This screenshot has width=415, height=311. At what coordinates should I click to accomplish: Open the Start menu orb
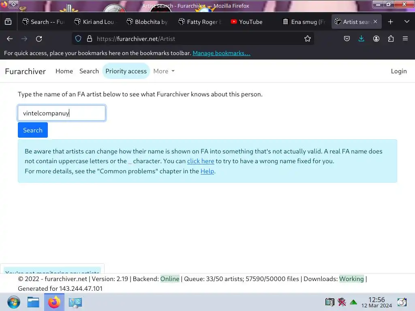(13, 302)
